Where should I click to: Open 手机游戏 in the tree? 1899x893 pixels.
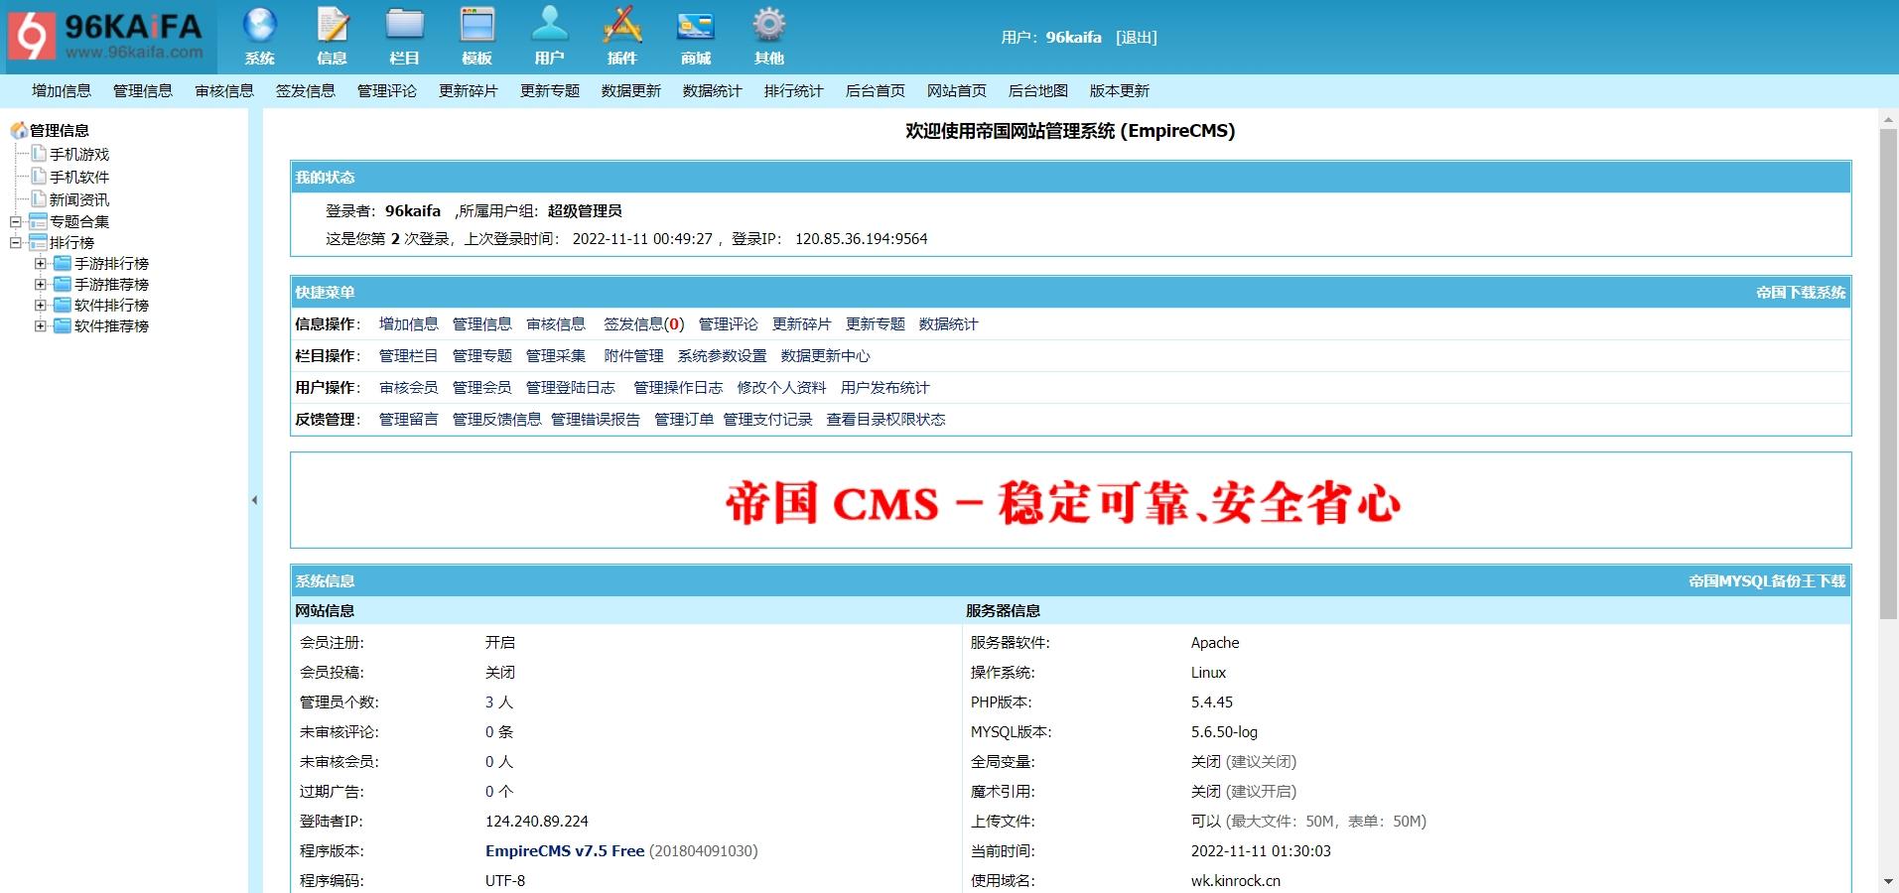79,154
